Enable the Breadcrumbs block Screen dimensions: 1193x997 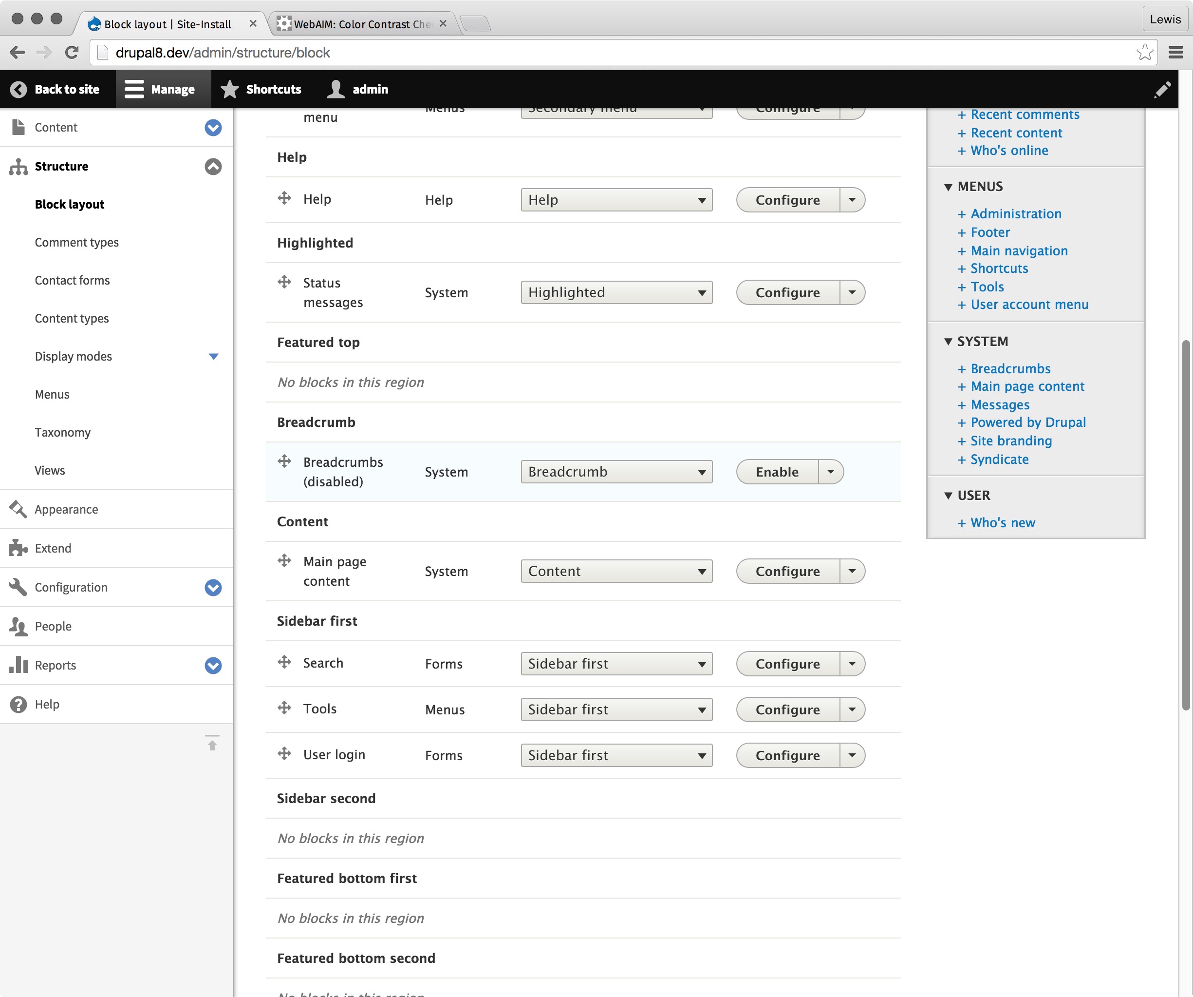(777, 472)
